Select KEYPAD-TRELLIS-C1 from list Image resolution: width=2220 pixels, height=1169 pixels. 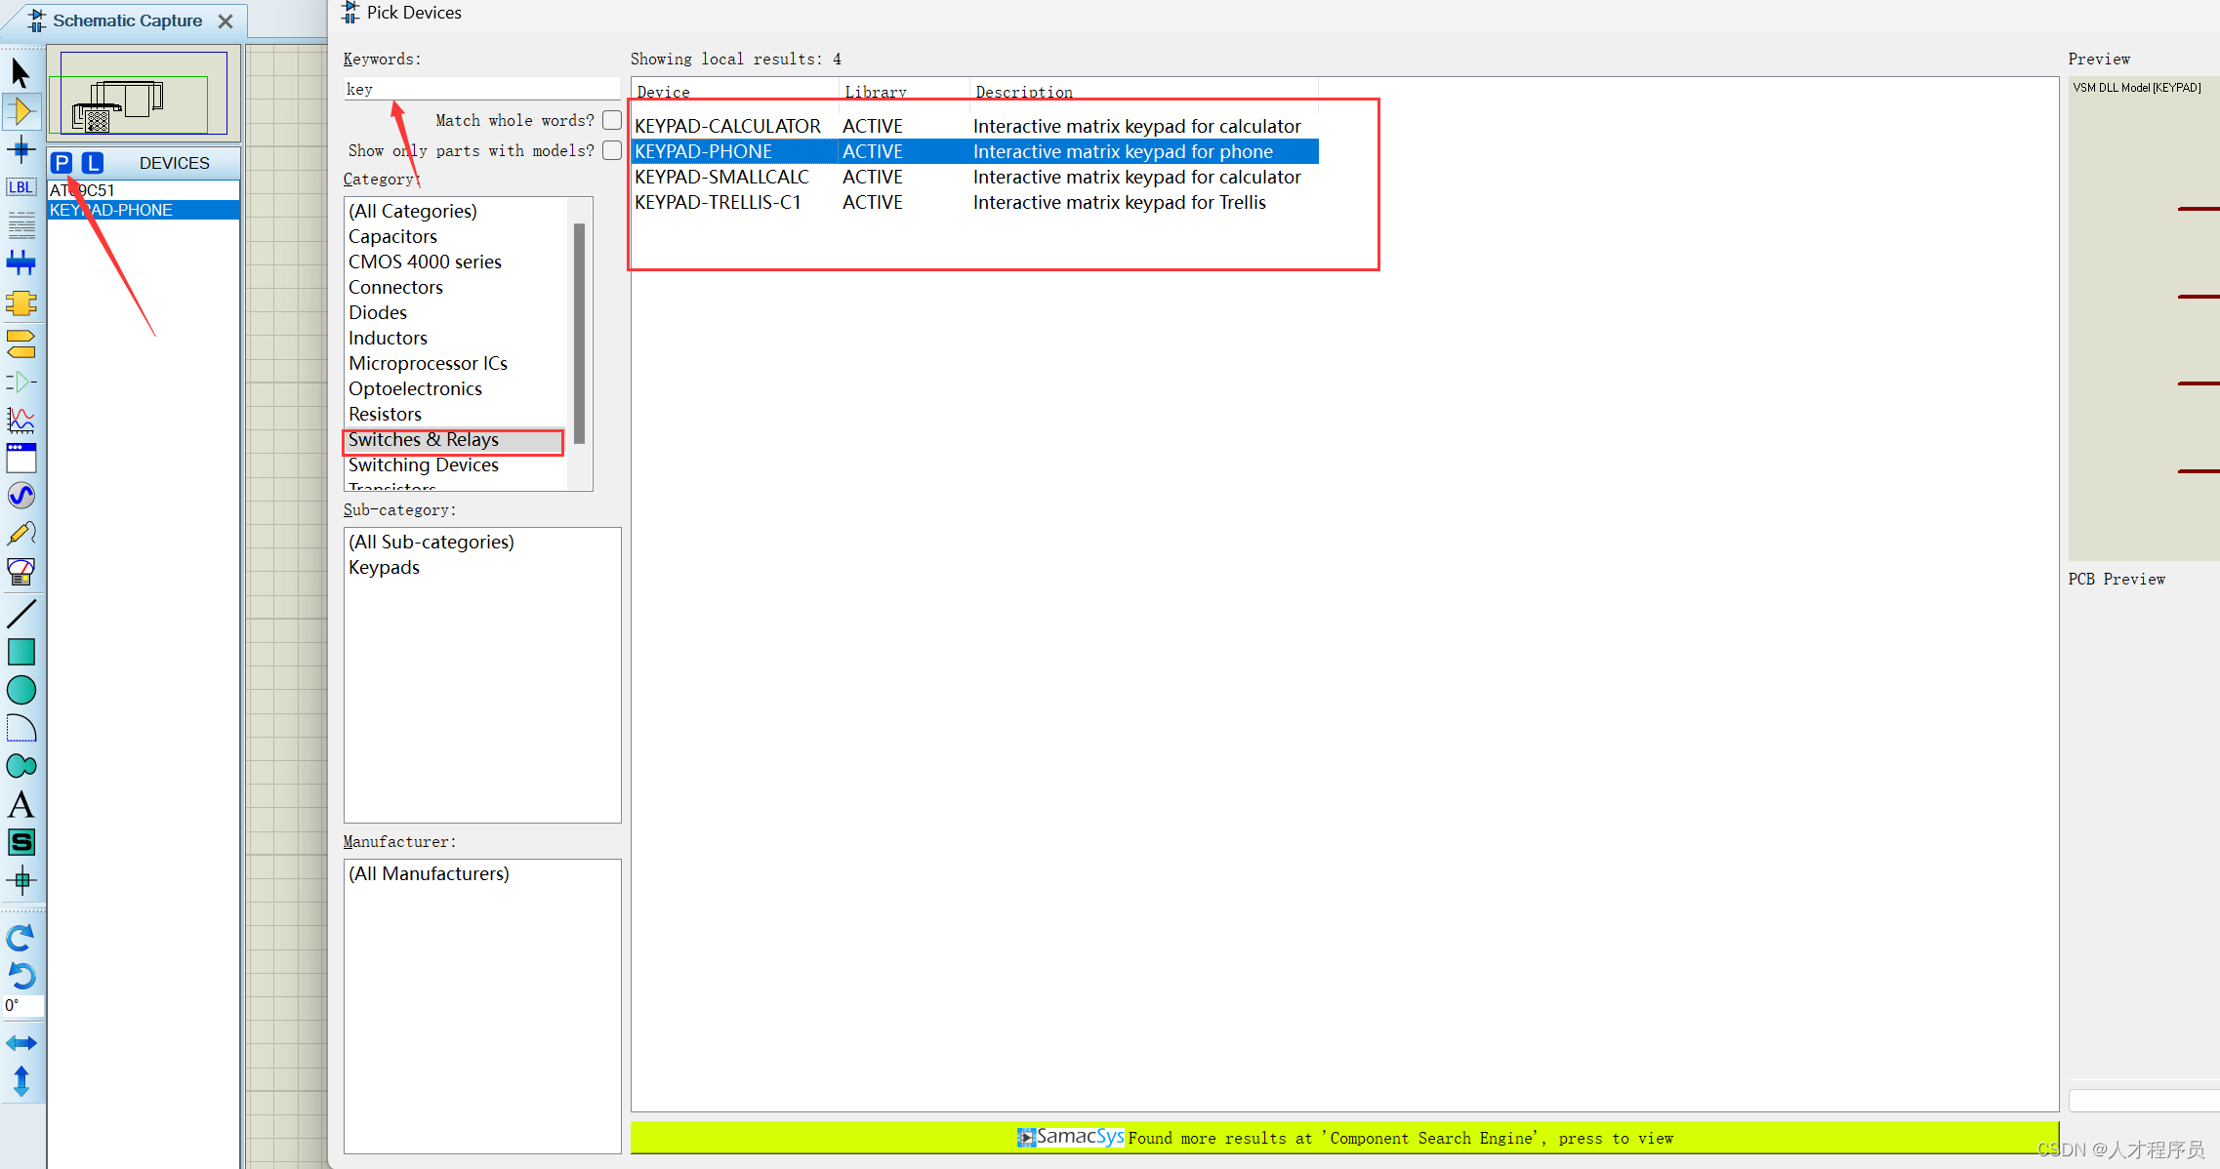[x=718, y=202]
